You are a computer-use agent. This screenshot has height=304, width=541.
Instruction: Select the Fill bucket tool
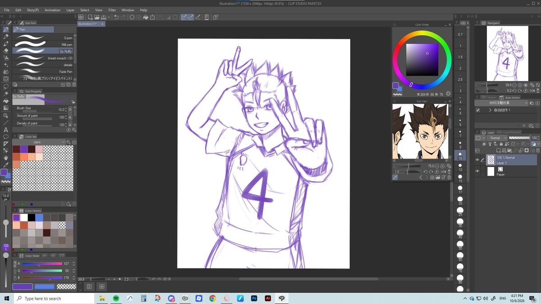(x=6, y=101)
